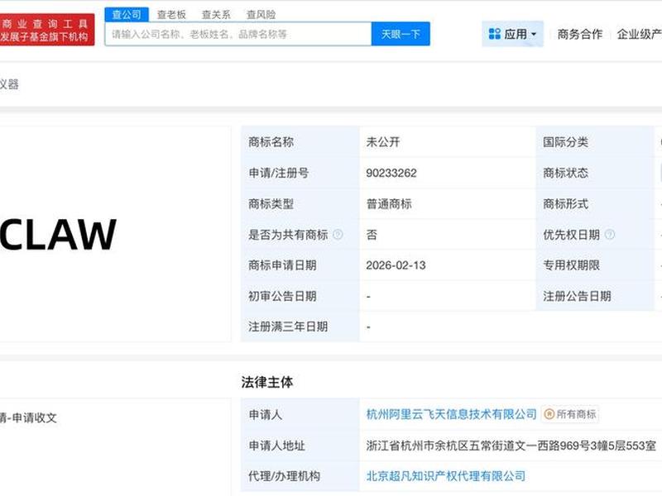Screen dimensions: 662x496
Task: Click the 商标形式 label cell
Action: [595, 204]
